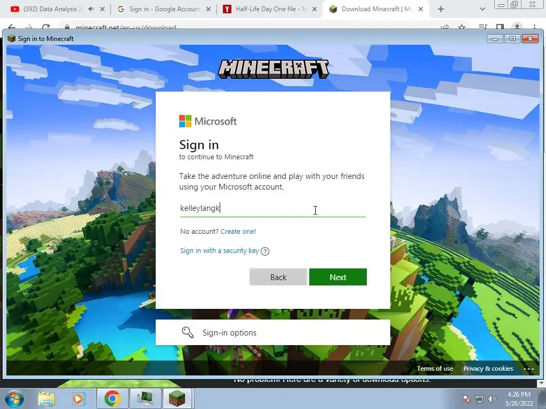Image resolution: width=546 pixels, height=409 pixels.
Task: Select the Download Minecraft browser tab
Action: [376, 9]
